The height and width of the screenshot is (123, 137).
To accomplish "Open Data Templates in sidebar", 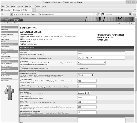I will [6, 59].
